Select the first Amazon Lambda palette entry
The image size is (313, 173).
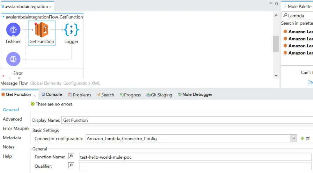point(298,32)
